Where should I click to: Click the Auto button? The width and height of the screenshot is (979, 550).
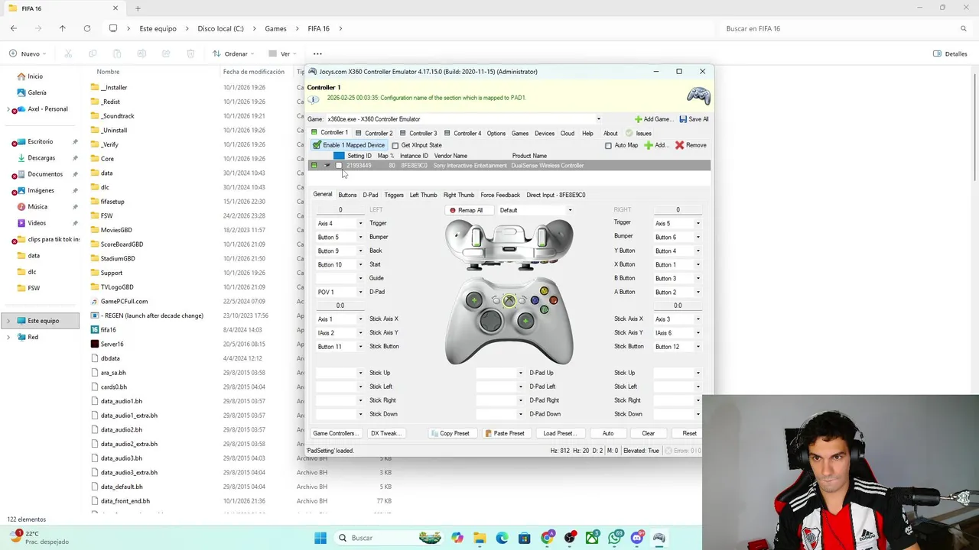pyautogui.click(x=608, y=433)
